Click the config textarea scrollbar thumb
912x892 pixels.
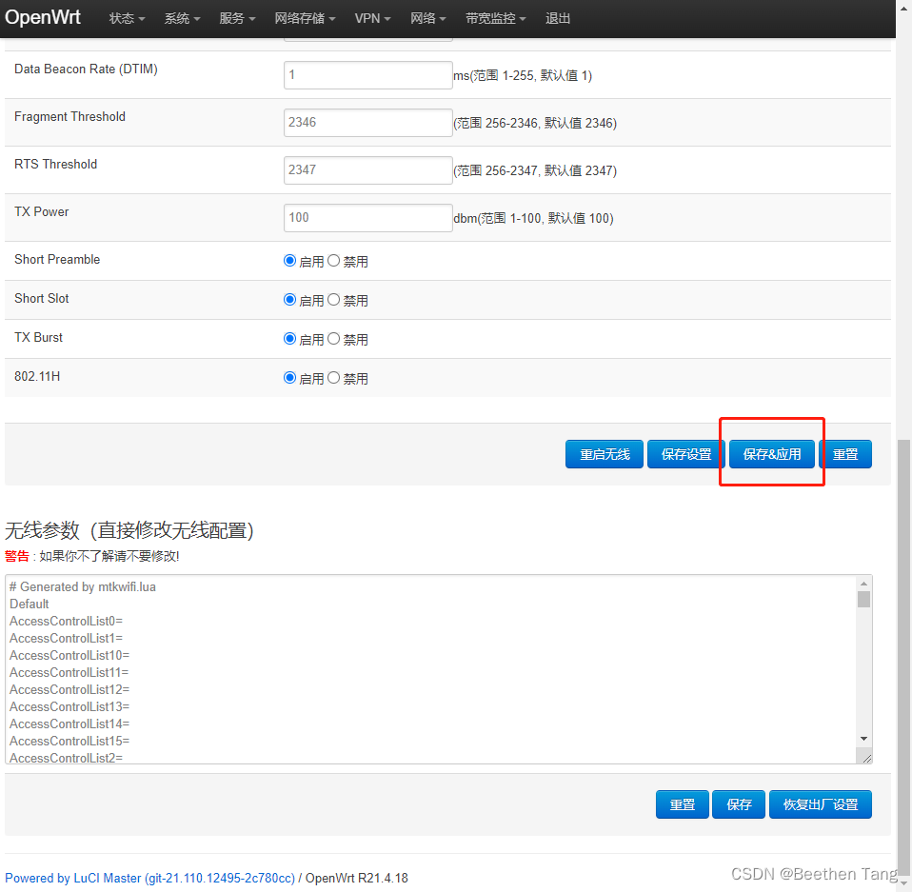tap(863, 600)
